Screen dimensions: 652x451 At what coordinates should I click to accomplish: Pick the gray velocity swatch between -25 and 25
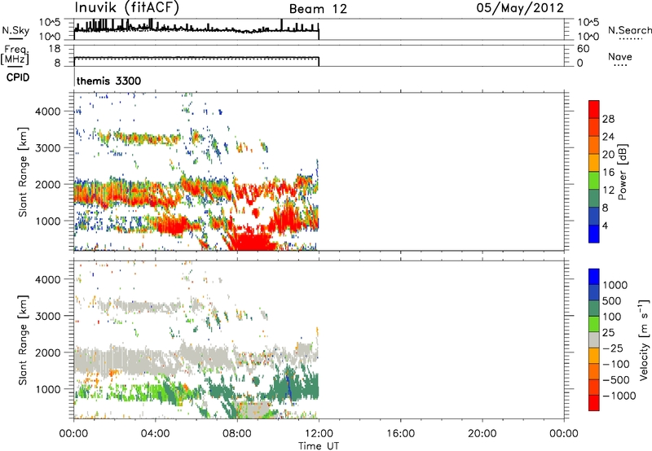coord(594,339)
